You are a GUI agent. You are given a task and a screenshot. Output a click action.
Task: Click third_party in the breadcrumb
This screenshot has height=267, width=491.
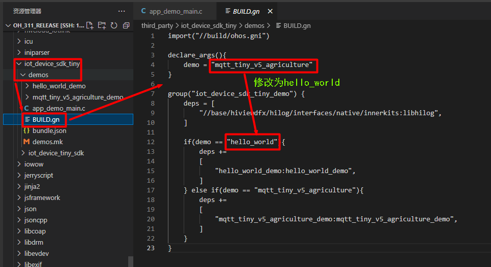click(157, 25)
